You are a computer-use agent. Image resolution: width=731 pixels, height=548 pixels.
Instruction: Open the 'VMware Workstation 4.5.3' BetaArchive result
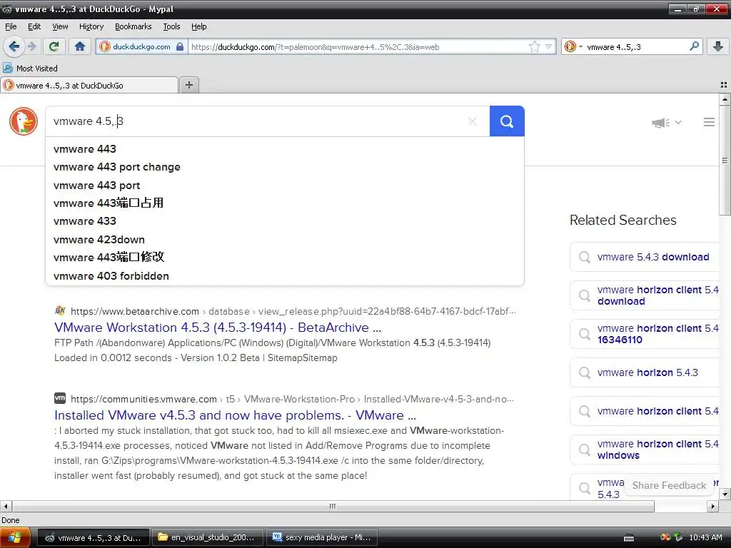point(218,328)
